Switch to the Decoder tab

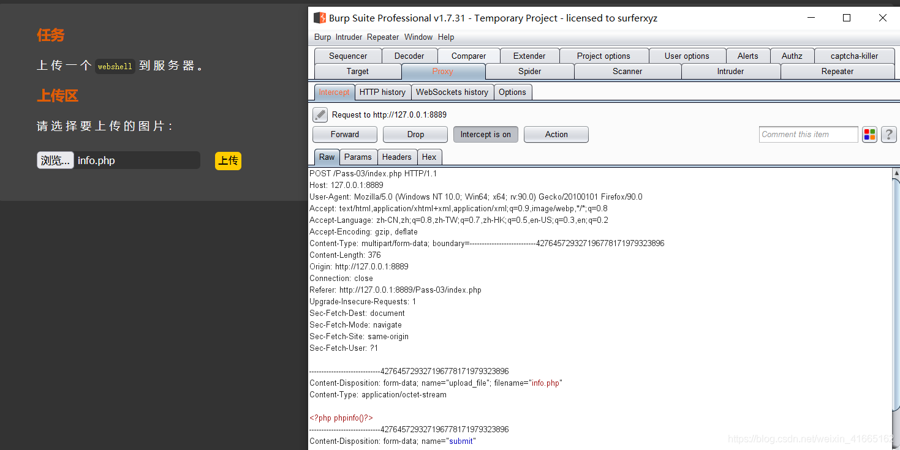tap(409, 56)
